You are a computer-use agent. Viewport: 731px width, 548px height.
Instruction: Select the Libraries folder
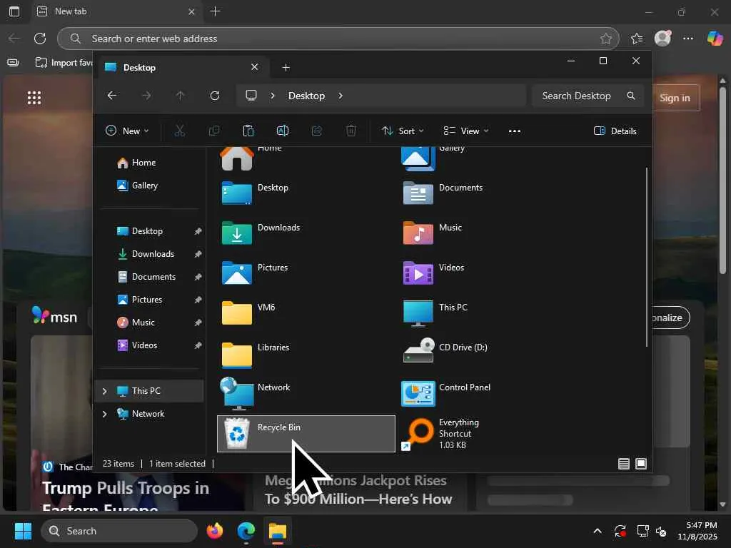tap(306, 353)
